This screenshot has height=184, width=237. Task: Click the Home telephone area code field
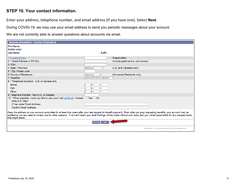(x=88, y=85)
